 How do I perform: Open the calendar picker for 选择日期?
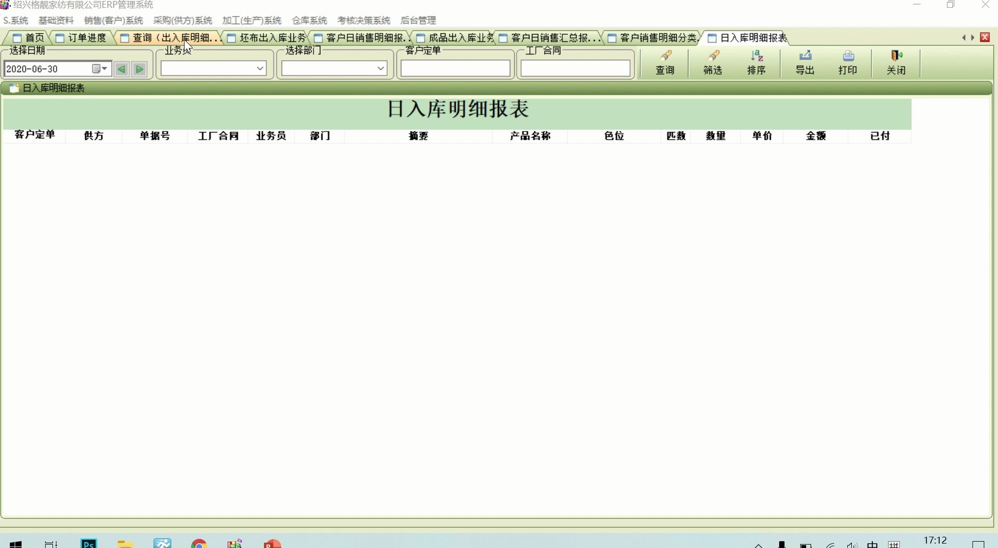point(100,69)
